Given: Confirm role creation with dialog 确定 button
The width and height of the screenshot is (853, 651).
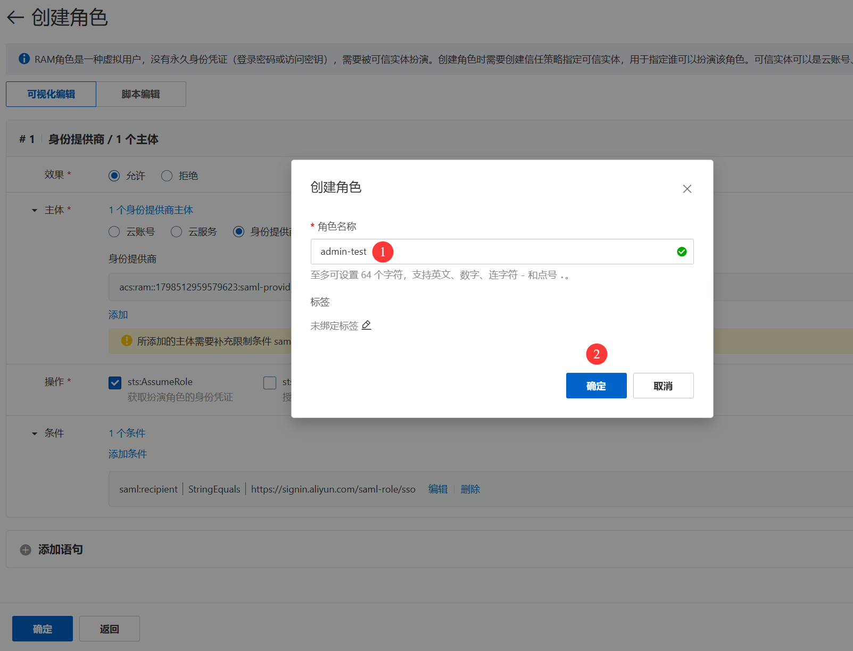Looking at the screenshot, I should [596, 386].
